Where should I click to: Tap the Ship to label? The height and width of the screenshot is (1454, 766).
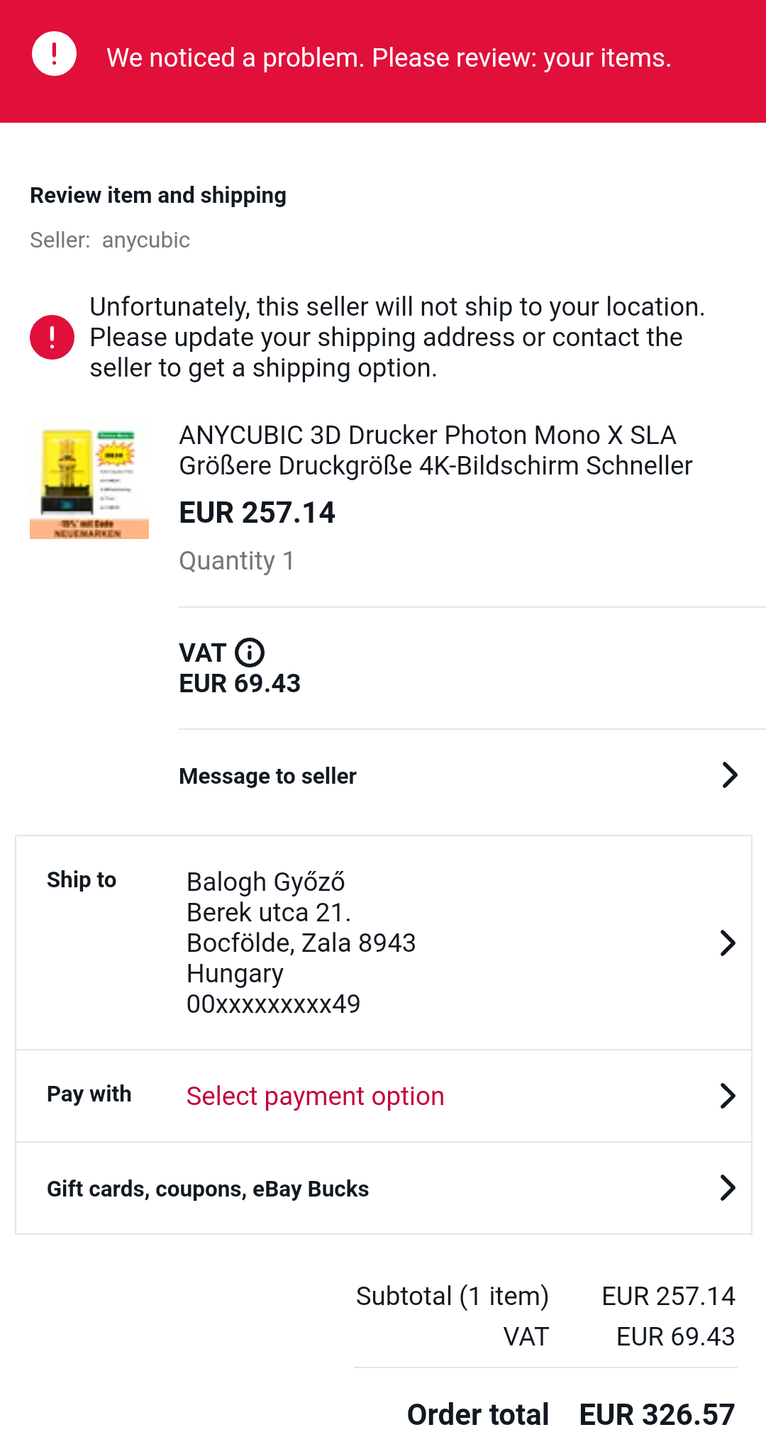82,880
